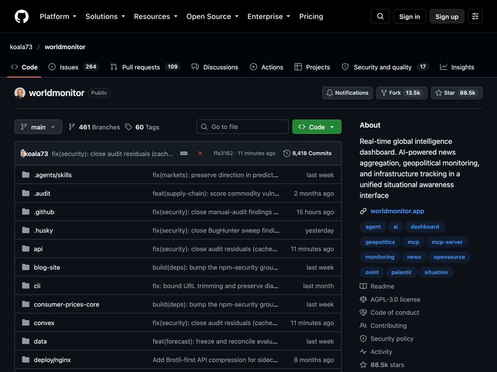Switch to the Issues tab
This screenshot has height=372, width=497.
pyautogui.click(x=73, y=67)
